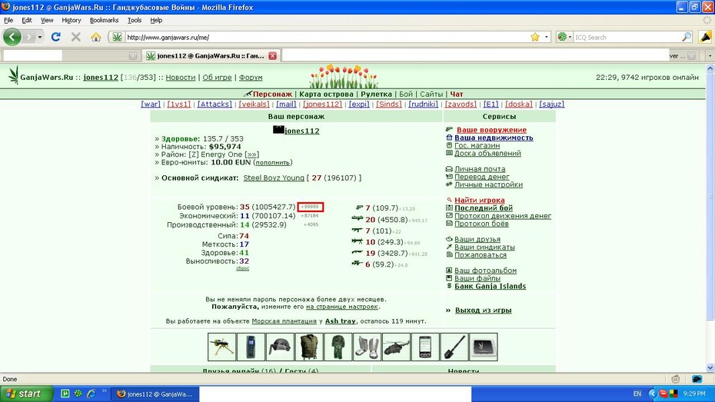This screenshot has height=402, width=715.
Task: Click the Windows Start button
Action: pyautogui.click(x=26, y=394)
